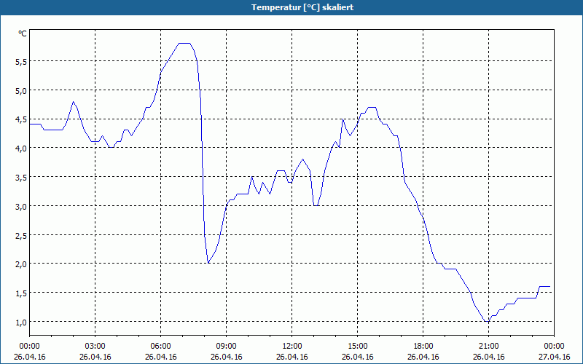
Task: Click the 1,0 temperature axis label
Action: (x=21, y=323)
